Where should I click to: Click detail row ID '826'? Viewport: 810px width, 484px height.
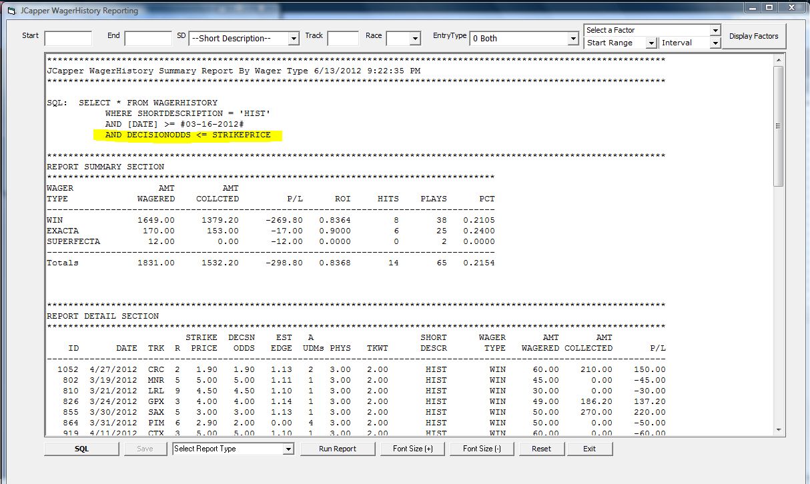point(71,401)
